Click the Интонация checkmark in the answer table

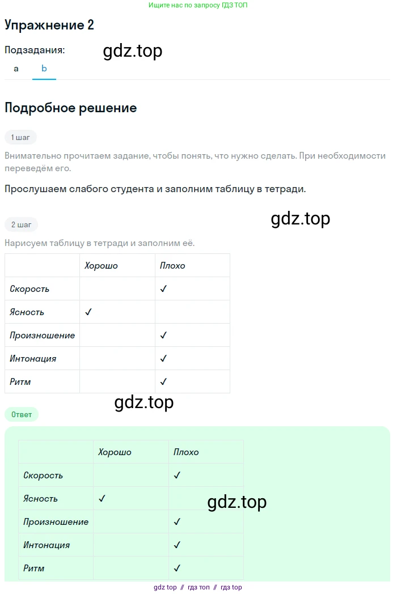click(177, 545)
